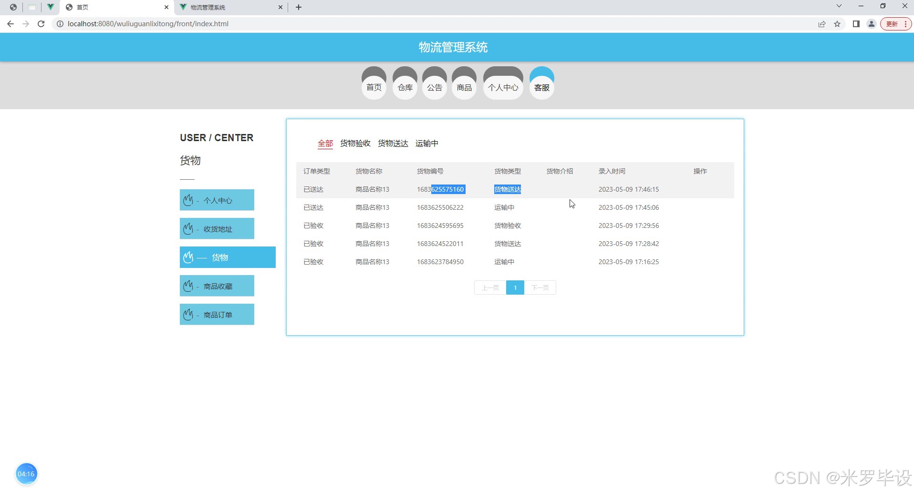Click entry time 2023-05-09 17:16:25

pos(629,262)
